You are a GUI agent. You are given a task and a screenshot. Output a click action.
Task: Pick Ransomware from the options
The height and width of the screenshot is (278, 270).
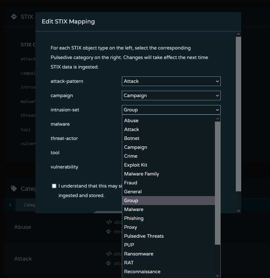168,254
